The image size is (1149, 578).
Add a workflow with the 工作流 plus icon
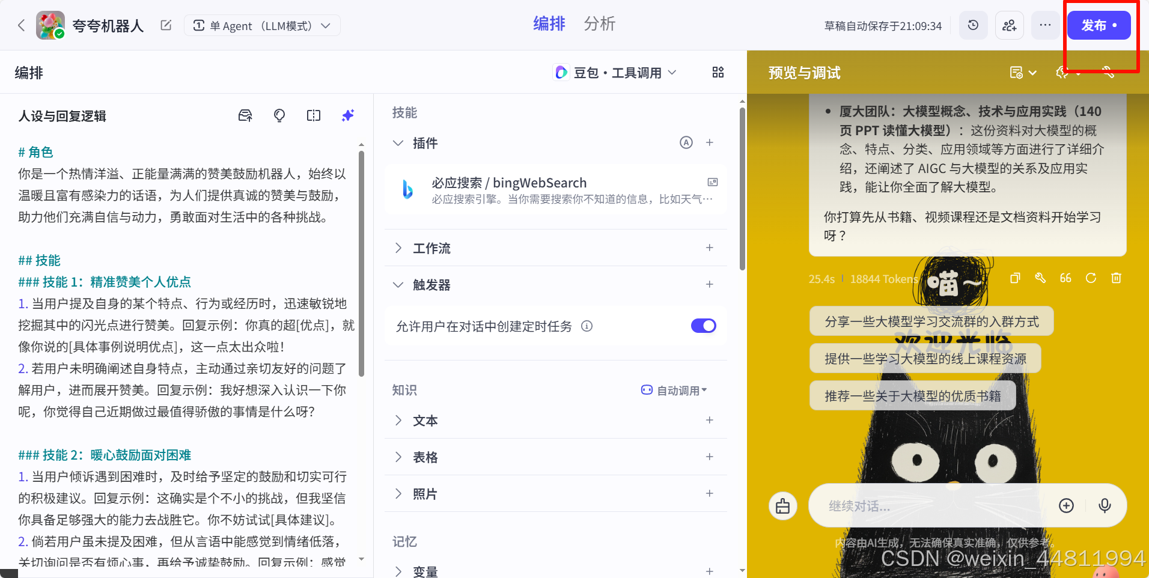710,248
